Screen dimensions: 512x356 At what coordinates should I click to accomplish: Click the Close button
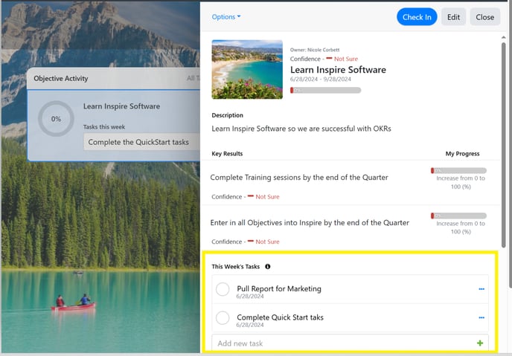484,17
